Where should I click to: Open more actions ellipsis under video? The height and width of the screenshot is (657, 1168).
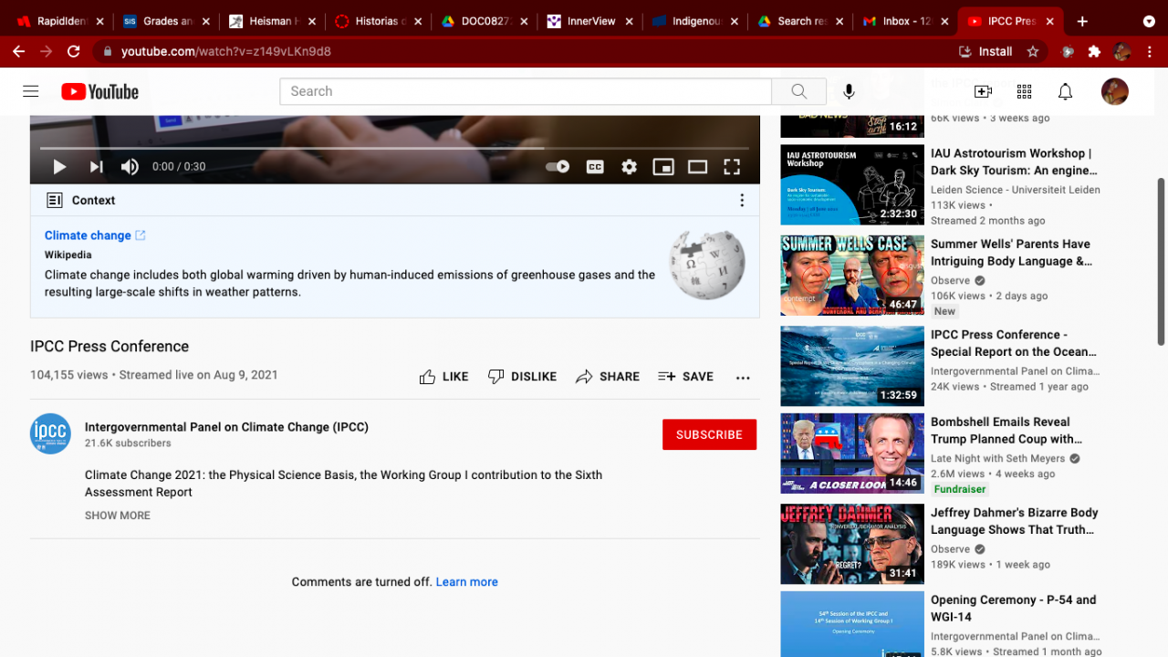point(743,377)
